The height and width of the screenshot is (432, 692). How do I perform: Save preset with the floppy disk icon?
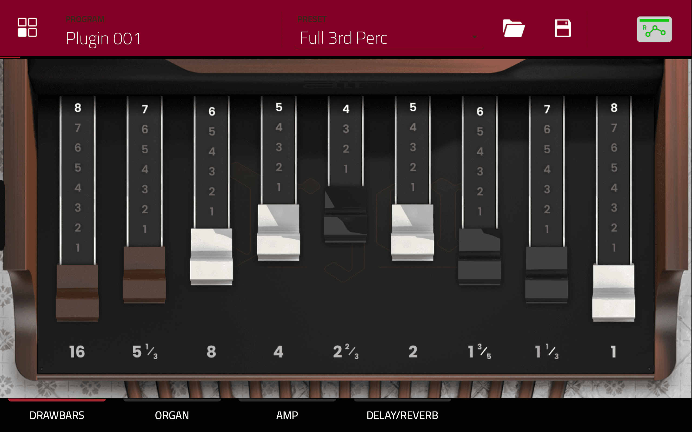pos(563,28)
